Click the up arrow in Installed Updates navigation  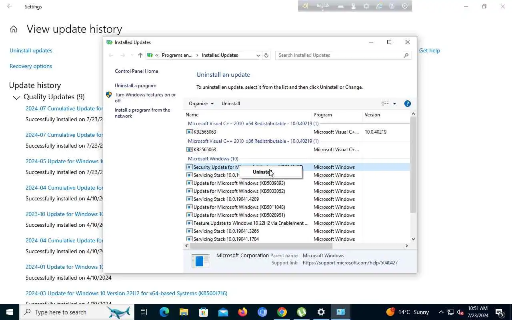[140, 55]
